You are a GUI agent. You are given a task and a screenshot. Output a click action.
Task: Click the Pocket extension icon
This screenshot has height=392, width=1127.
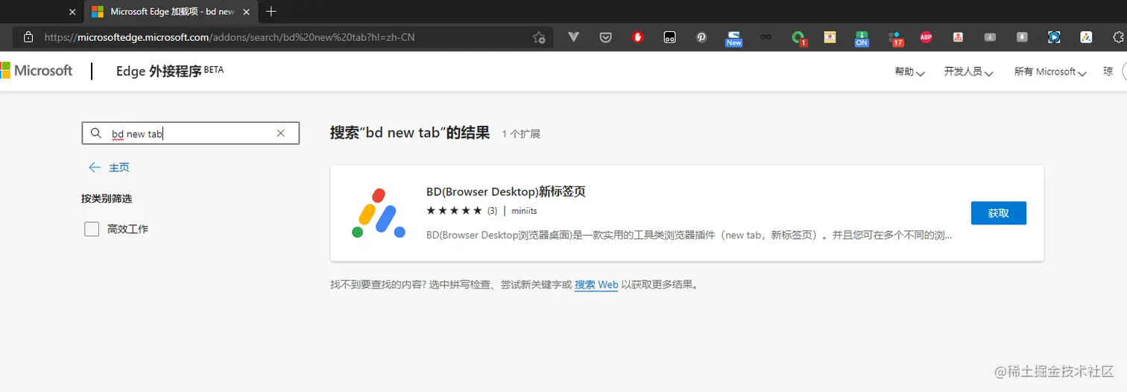[606, 37]
